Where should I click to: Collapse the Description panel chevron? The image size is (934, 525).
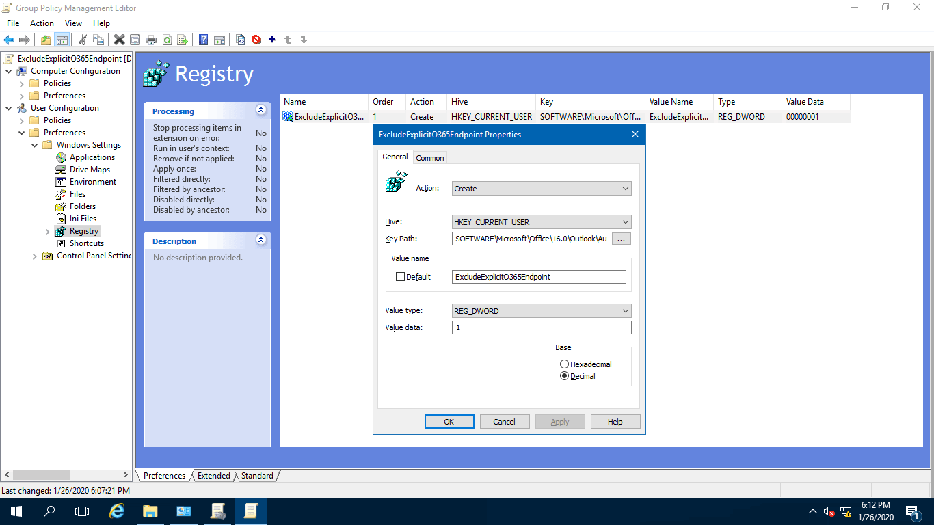[261, 240]
